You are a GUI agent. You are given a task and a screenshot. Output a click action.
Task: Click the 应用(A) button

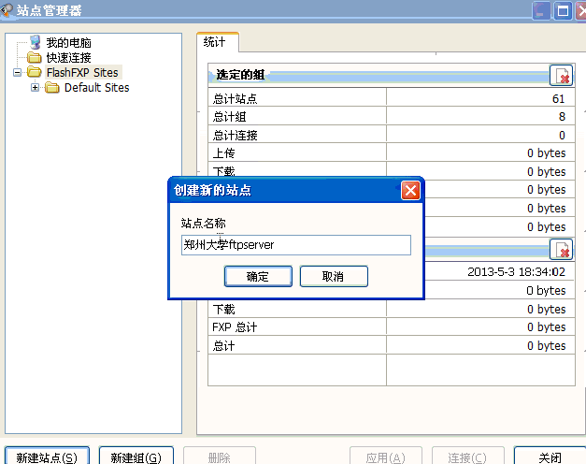coord(386,456)
